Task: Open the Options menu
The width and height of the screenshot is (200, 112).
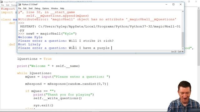Action: (46, 8)
